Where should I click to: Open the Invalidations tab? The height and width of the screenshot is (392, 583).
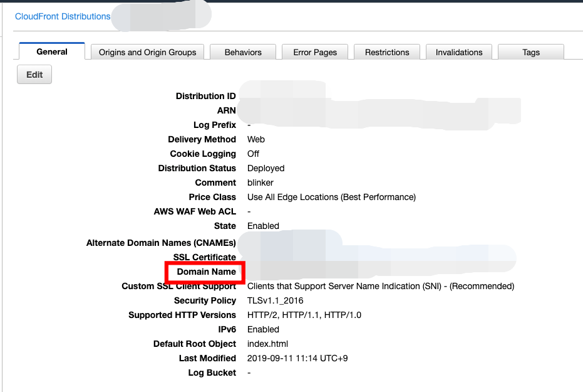pyautogui.click(x=459, y=52)
